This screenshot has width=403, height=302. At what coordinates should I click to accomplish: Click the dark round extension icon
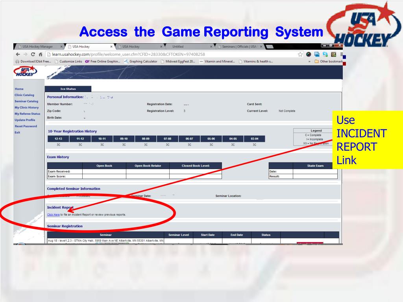click(309, 54)
